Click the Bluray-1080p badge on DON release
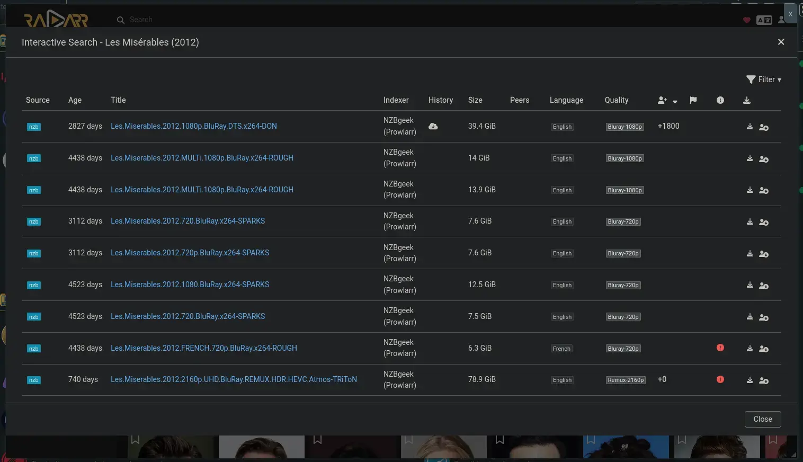 click(x=625, y=127)
